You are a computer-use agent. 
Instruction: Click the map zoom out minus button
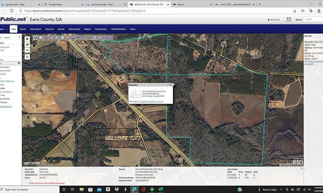(27, 50)
